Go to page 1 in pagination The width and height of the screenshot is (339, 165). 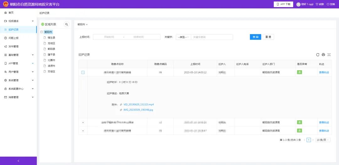(309, 140)
